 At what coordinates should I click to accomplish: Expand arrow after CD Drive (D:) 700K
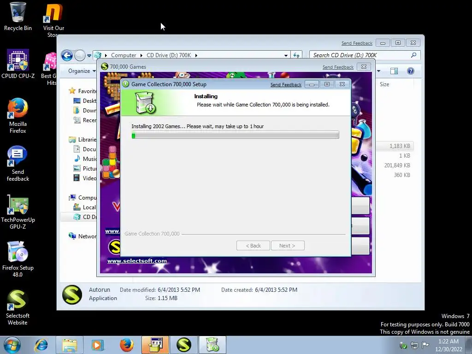[x=196, y=55]
